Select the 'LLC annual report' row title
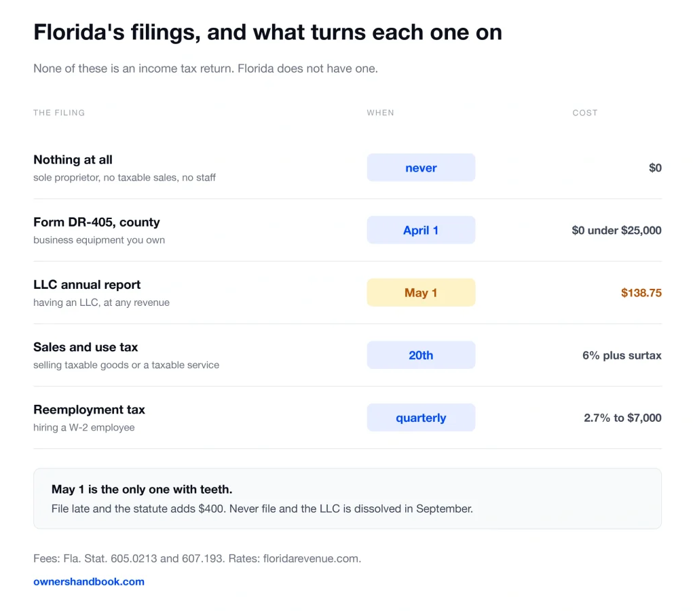 (x=87, y=284)
